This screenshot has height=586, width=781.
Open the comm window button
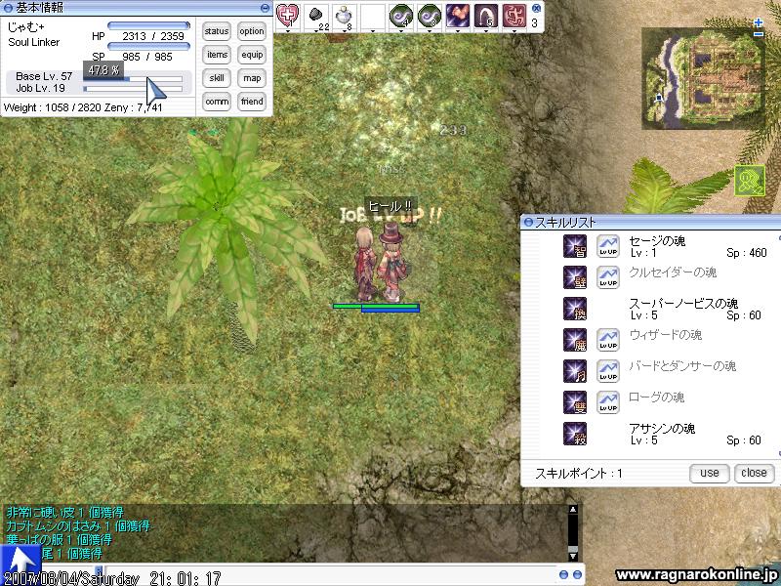click(217, 102)
